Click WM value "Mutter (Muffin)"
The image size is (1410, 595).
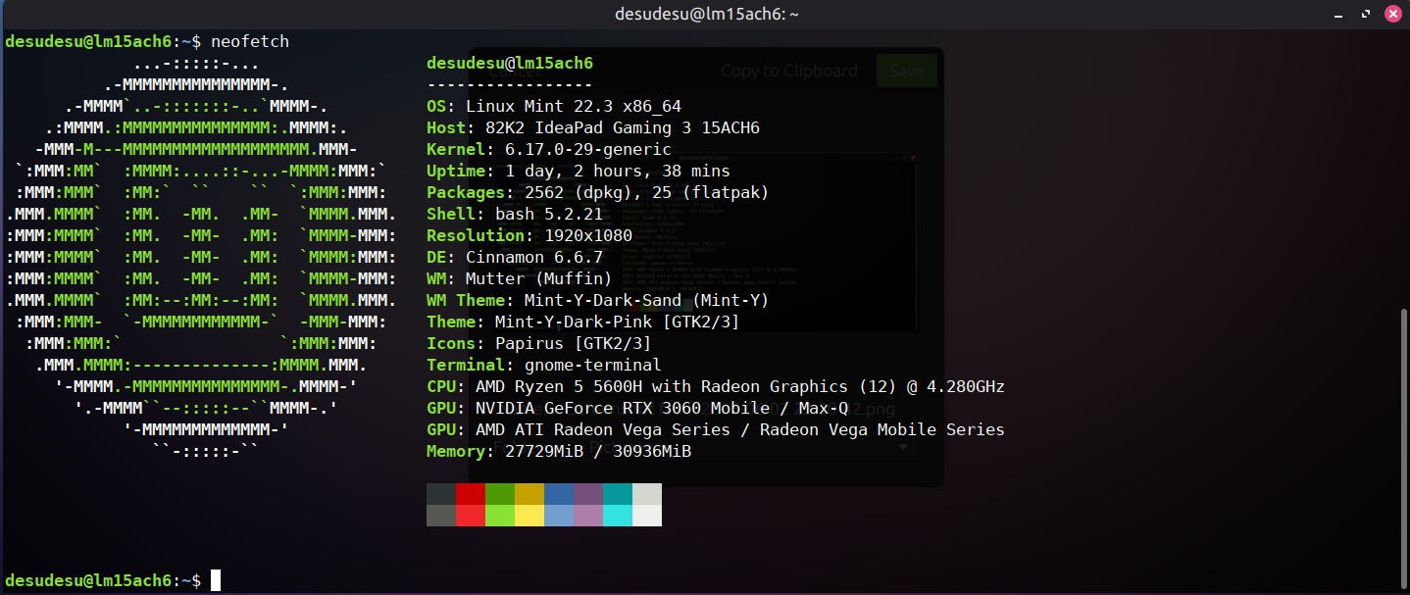pos(539,279)
